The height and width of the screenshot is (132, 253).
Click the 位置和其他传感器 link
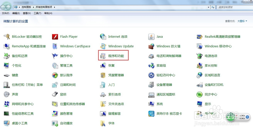click(x=72, y=104)
